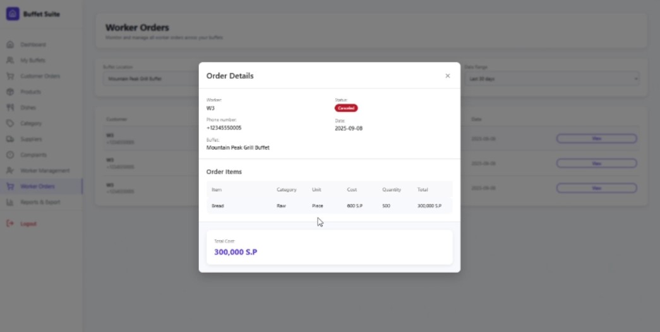Log out using Logout link
This screenshot has width=660, height=332.
(x=28, y=223)
